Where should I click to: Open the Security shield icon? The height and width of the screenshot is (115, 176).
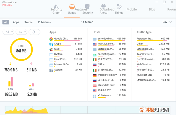[x=87, y=7]
